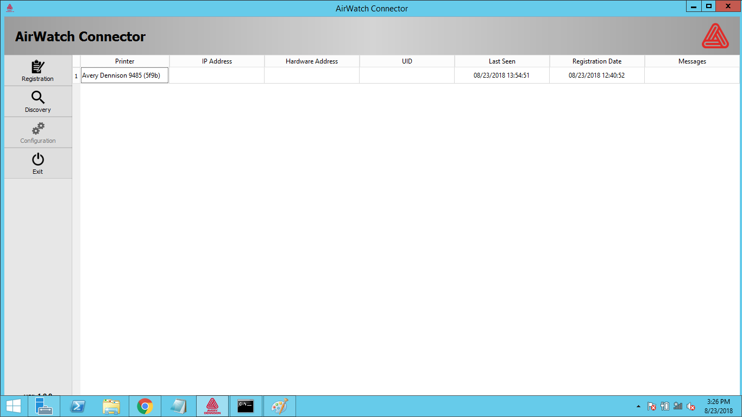Viewport: 742px width, 417px height.
Task: Open the Registration panel
Action: tap(38, 71)
